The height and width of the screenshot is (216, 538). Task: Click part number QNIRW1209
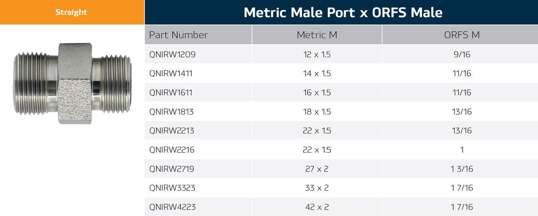coord(172,54)
